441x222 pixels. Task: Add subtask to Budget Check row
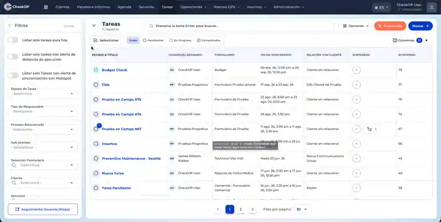pyautogui.click(x=356, y=70)
